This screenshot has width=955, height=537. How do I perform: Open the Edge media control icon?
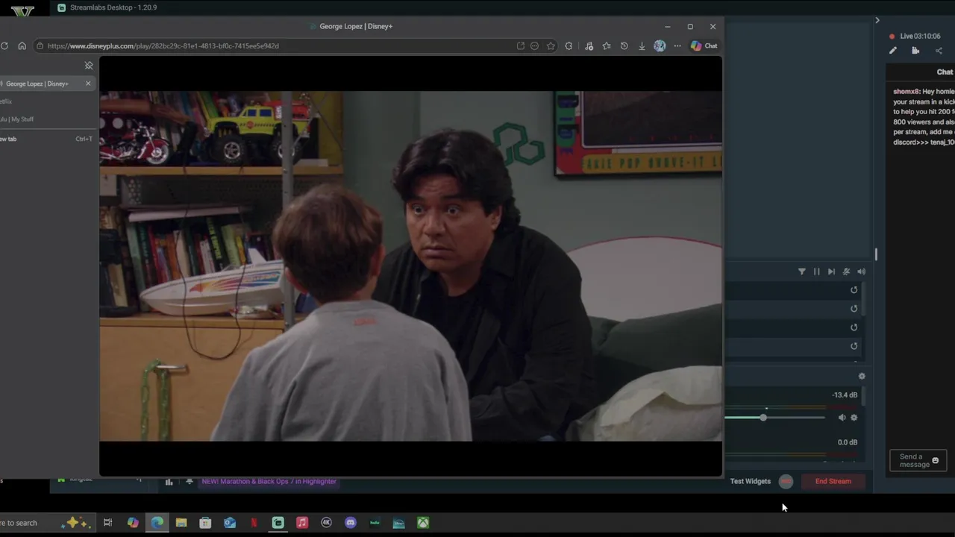pyautogui.click(x=589, y=45)
